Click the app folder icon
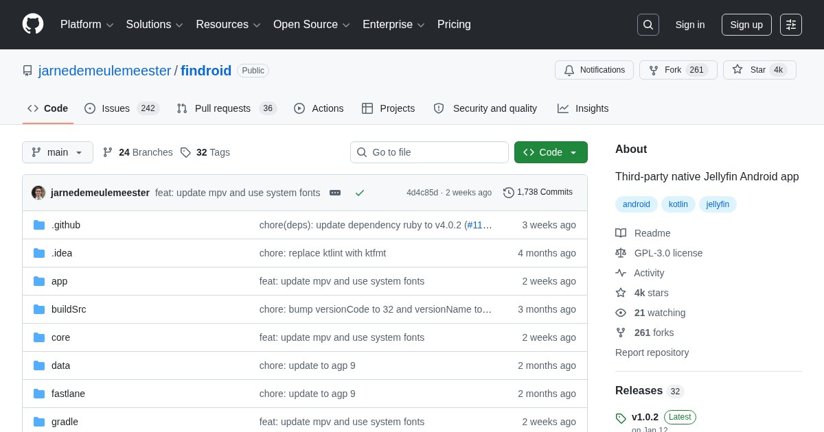Image resolution: width=824 pixels, height=432 pixels. (x=39, y=281)
